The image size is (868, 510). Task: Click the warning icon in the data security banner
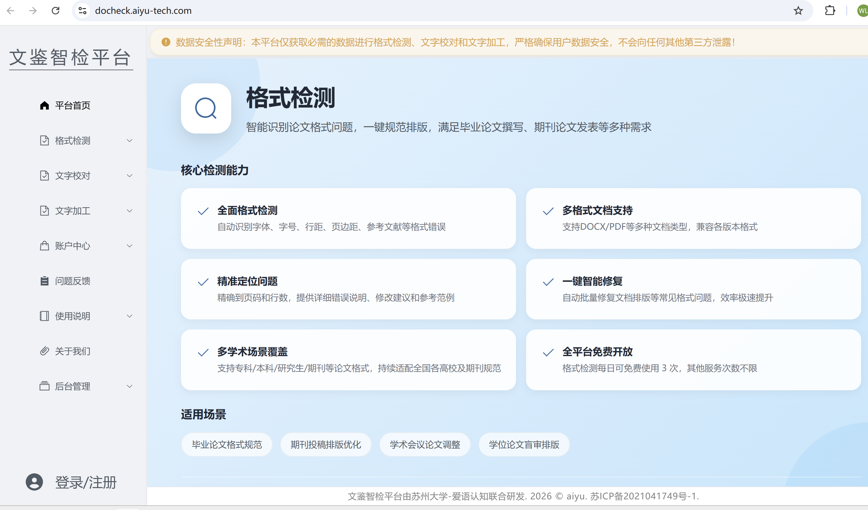(x=166, y=42)
